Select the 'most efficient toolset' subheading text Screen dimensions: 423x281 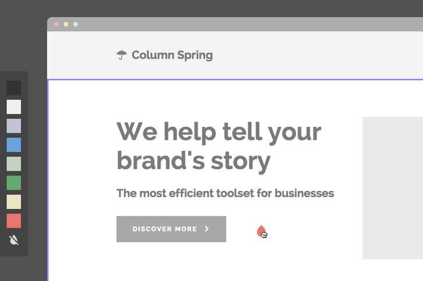225,193
